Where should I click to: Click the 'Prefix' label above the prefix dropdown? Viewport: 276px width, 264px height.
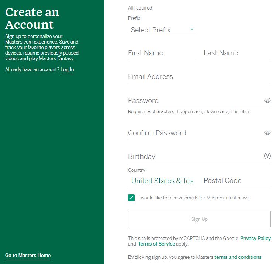134,18
